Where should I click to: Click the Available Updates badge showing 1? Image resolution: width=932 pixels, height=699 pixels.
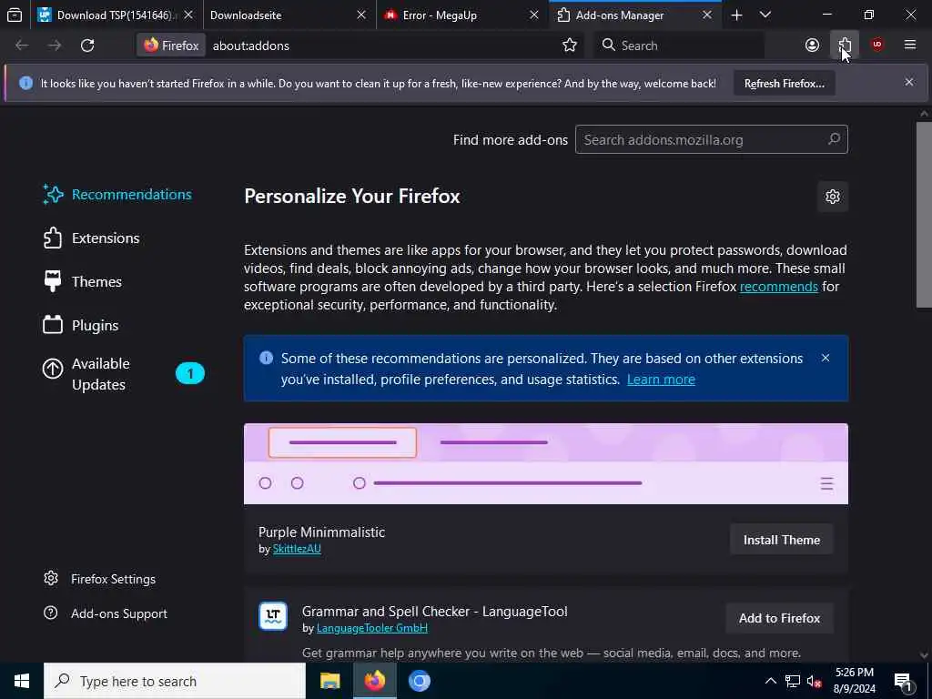click(190, 374)
